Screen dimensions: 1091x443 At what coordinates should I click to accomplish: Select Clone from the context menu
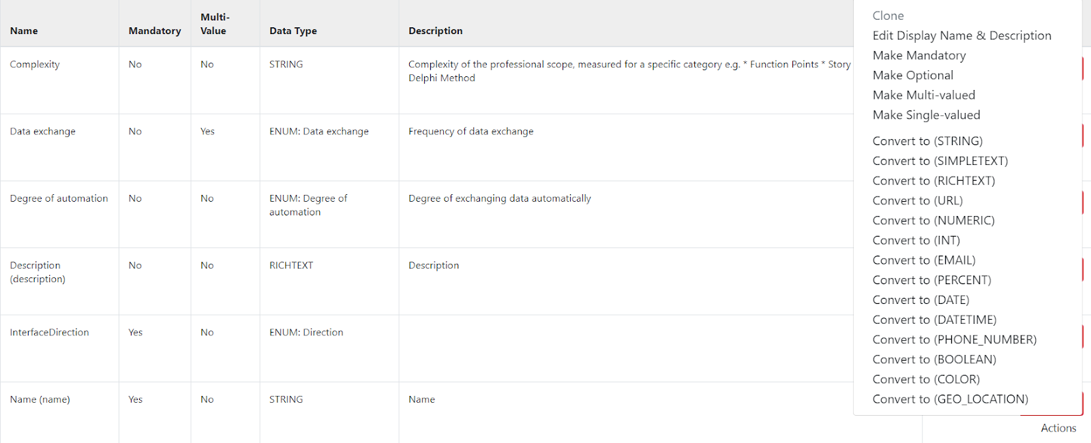[888, 16]
